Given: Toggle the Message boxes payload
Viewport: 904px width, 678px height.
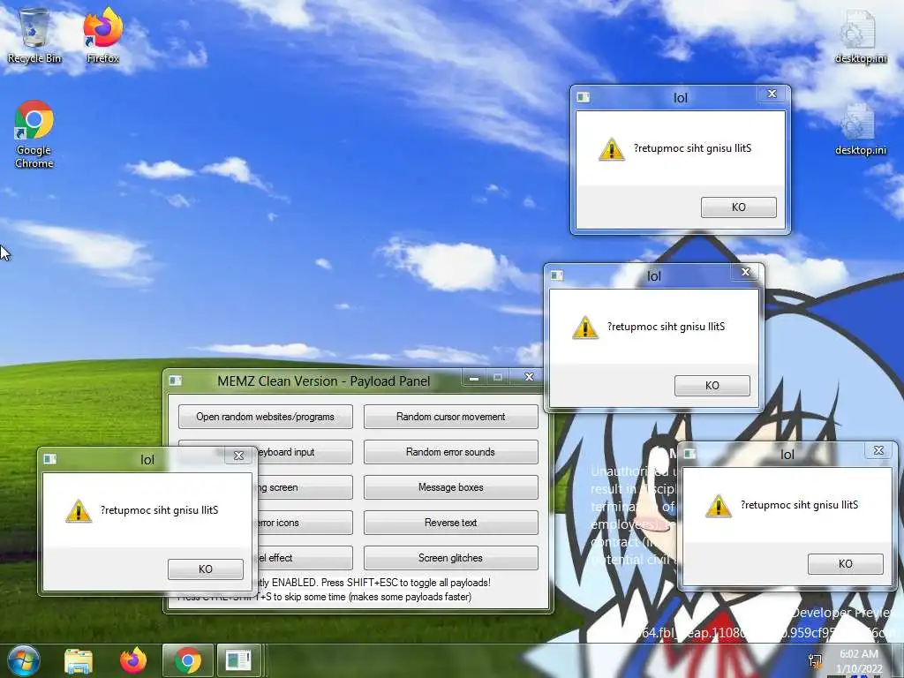Looking at the screenshot, I should (451, 487).
